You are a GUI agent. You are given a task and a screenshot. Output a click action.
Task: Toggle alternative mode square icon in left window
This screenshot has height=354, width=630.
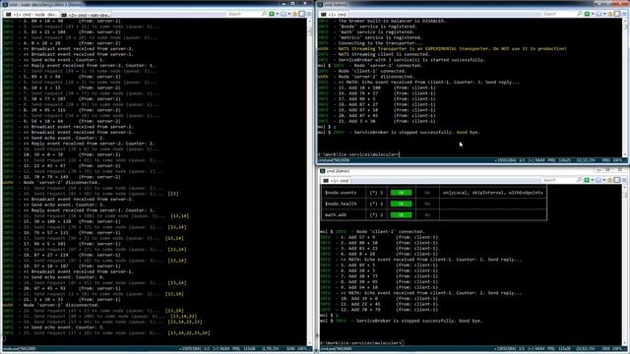point(302,14)
